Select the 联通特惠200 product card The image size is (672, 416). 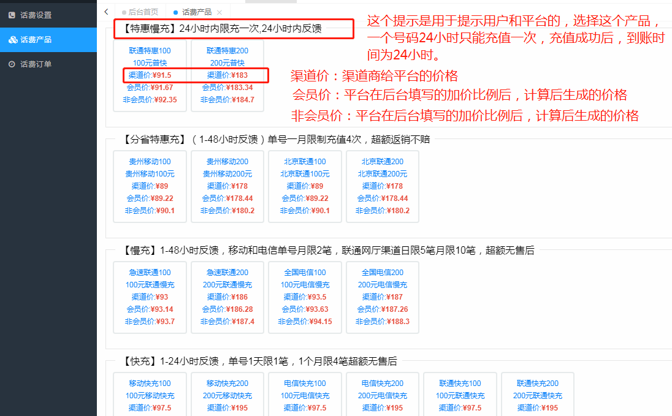pos(227,75)
